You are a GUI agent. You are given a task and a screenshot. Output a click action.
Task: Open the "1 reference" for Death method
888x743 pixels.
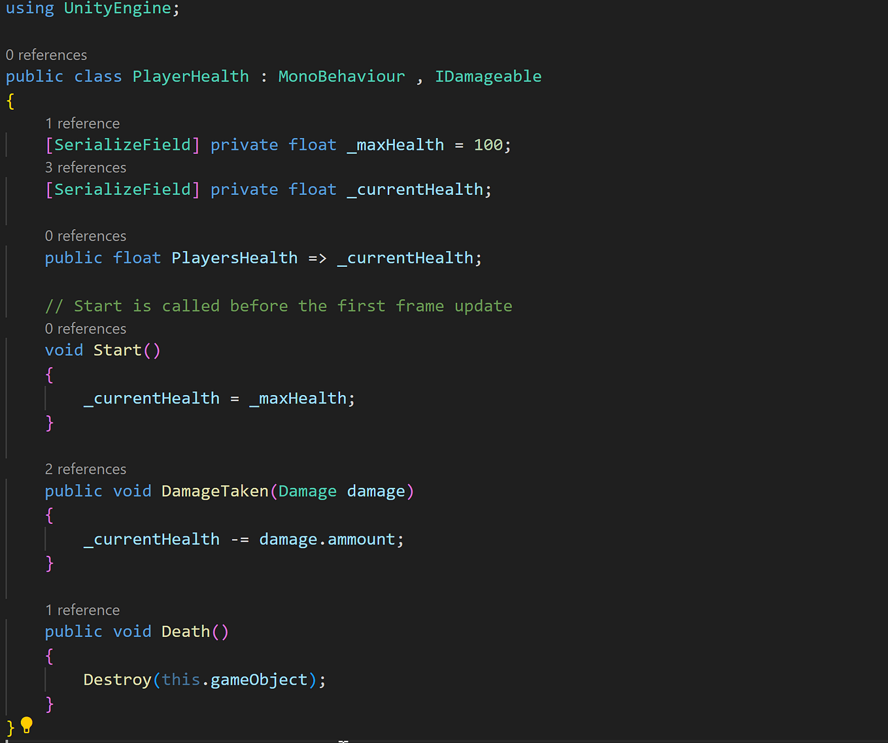pyautogui.click(x=82, y=610)
